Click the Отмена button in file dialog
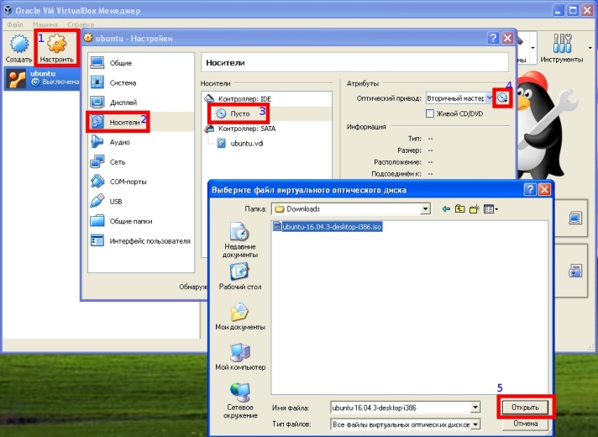This screenshot has width=598, height=437. [525, 424]
